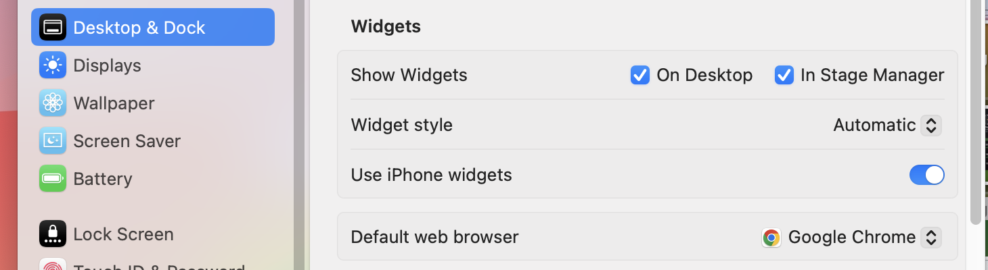Click the Lock Screen padlock icon
The height and width of the screenshot is (270, 988).
tap(53, 234)
